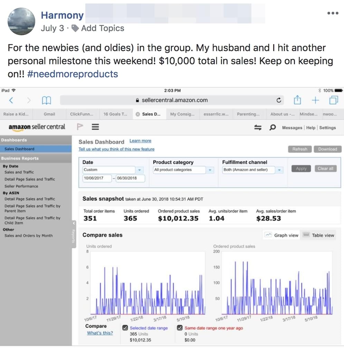Open a new tab with the plus icon
The image size is (344, 348).
click(x=315, y=100)
